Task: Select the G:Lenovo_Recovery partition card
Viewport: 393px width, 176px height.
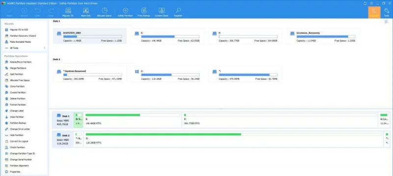Action: coord(323,36)
